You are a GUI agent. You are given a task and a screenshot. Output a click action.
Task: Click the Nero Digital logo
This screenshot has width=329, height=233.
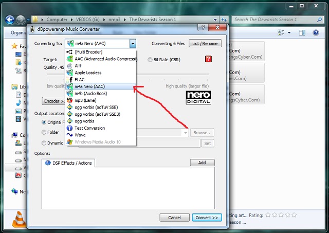(198, 97)
